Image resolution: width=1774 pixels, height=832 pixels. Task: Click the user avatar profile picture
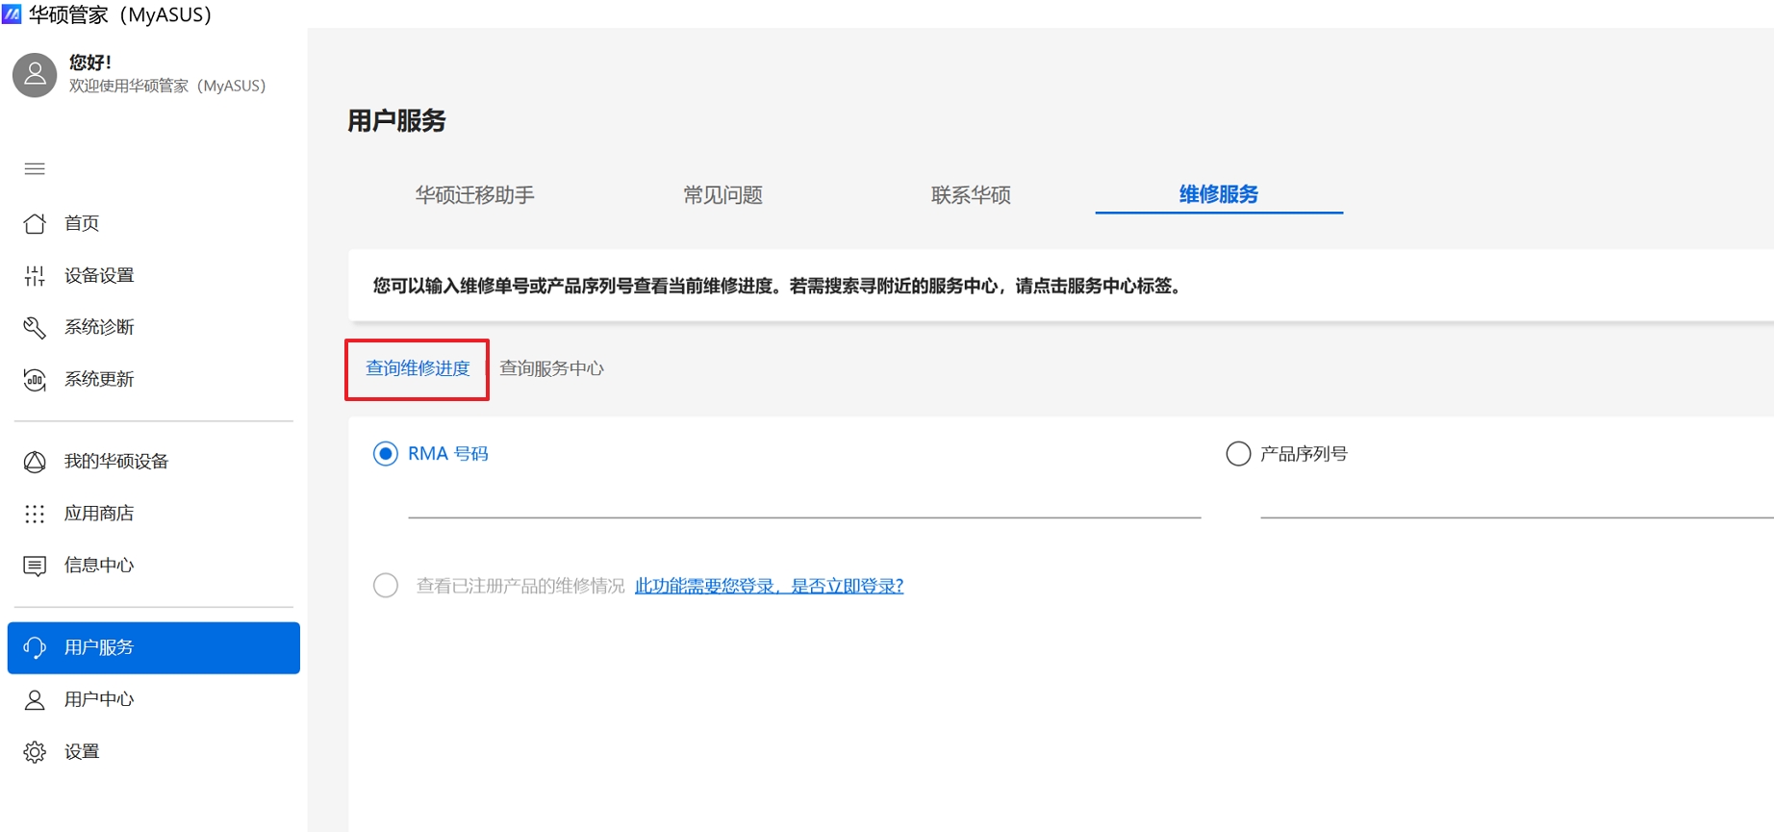pos(35,75)
